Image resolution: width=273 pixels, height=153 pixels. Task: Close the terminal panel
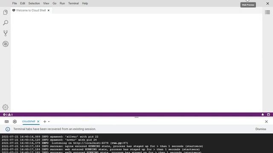[266, 122]
